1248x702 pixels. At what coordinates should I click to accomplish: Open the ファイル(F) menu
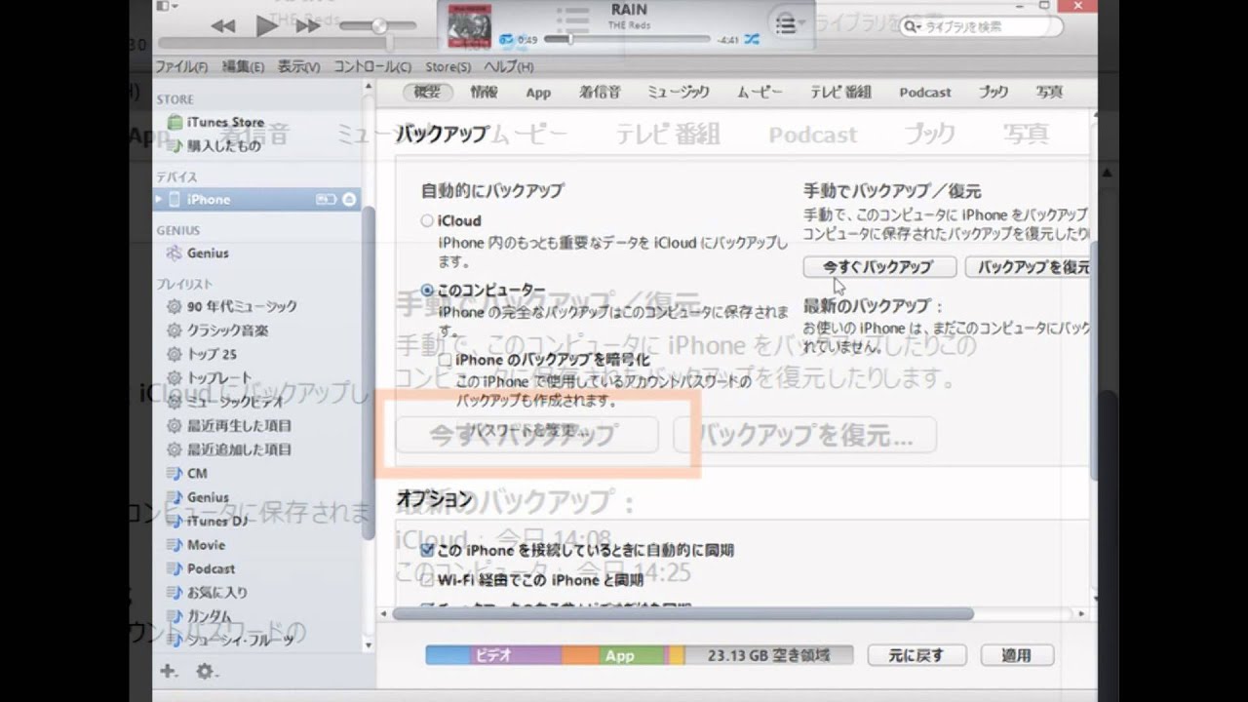pyautogui.click(x=181, y=67)
